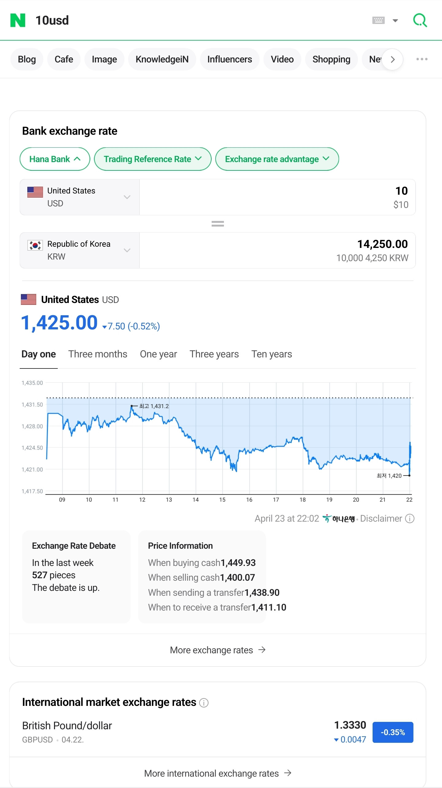The height and width of the screenshot is (788, 442).
Task: Click info icon beside International market rates
Action: (x=204, y=703)
